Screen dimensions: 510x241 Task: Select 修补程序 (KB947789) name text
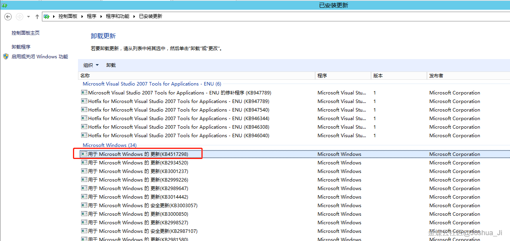tap(180, 93)
